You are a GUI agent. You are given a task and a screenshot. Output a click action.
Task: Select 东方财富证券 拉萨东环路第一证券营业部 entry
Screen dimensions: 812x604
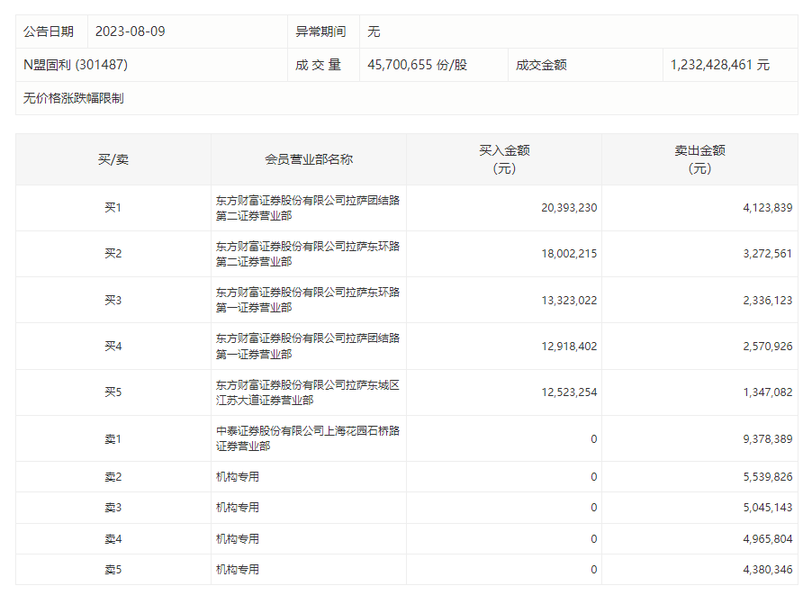(307, 300)
